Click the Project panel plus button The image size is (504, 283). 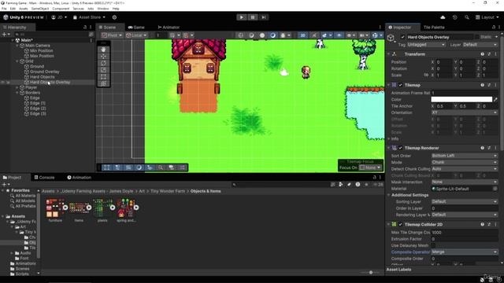click(x=5, y=185)
